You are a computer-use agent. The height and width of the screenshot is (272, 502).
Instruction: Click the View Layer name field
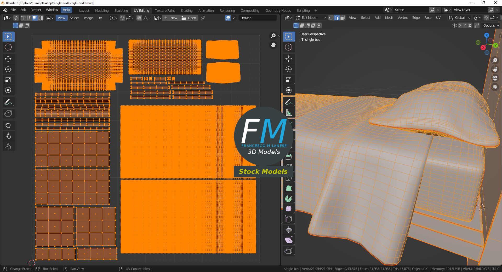point(470,10)
